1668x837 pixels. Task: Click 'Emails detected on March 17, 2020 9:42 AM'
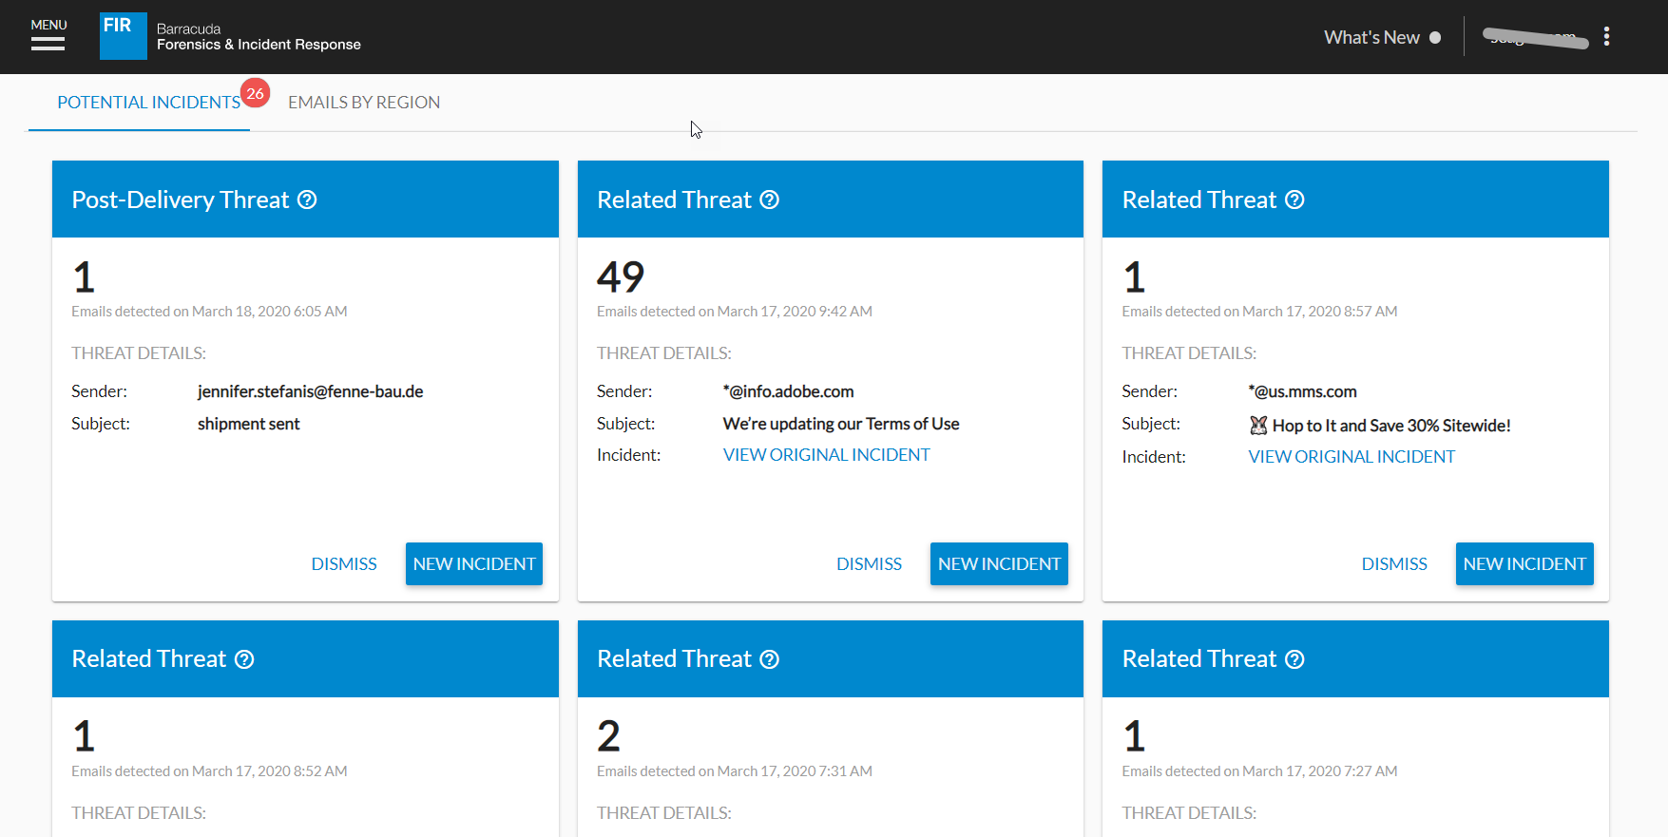pos(735,312)
